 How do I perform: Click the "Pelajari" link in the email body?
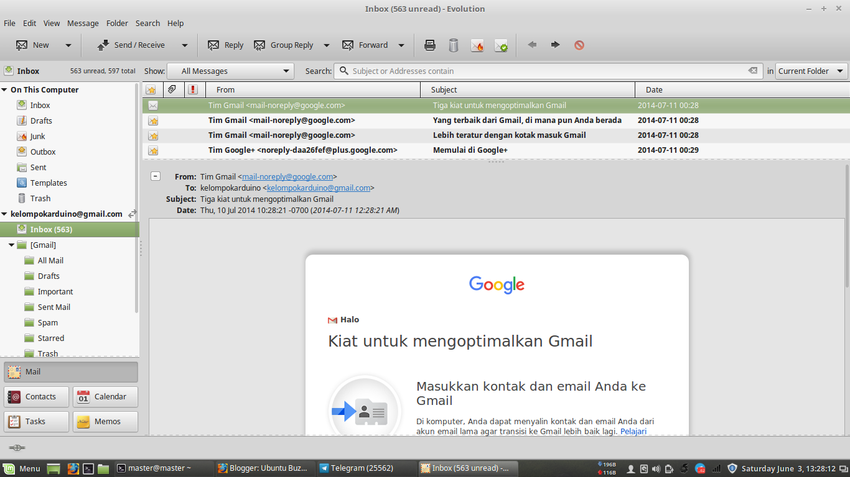pyautogui.click(x=633, y=431)
